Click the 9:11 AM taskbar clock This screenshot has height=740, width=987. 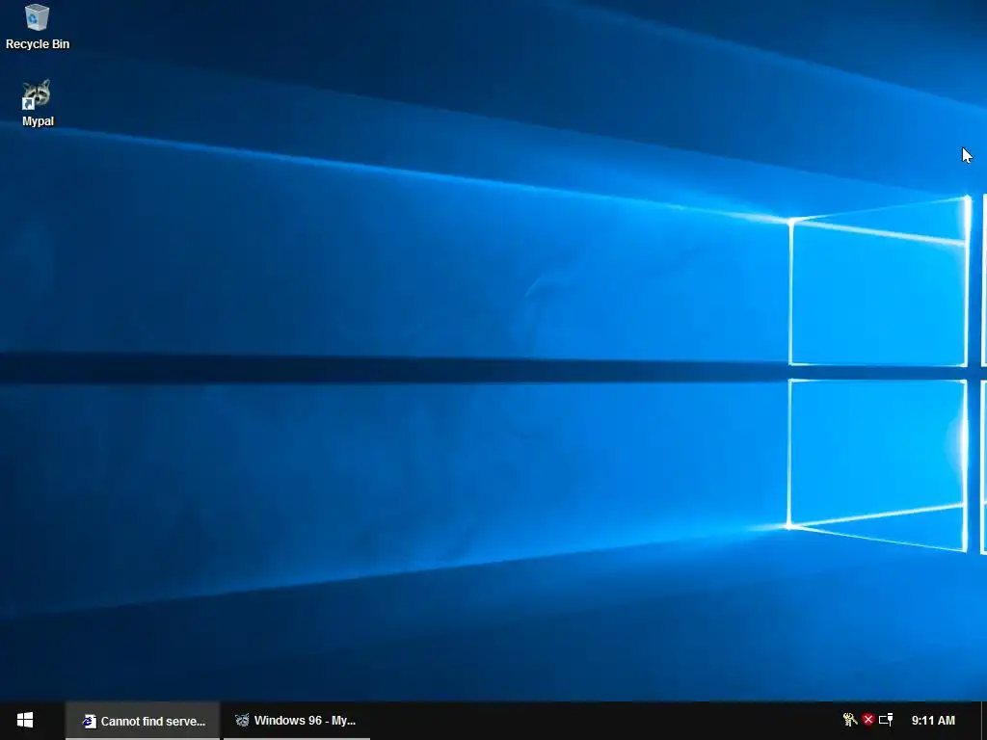point(933,721)
